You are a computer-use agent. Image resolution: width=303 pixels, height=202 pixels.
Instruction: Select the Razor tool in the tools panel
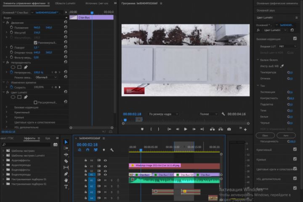click(66, 161)
